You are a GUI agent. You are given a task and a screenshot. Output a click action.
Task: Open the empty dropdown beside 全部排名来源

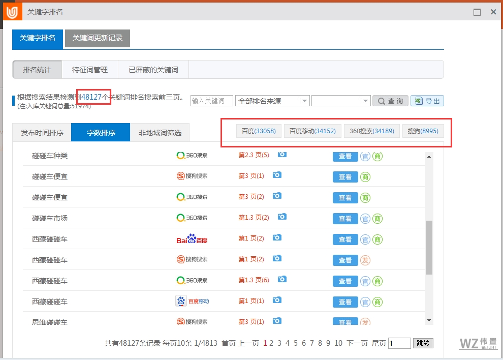tap(340, 100)
